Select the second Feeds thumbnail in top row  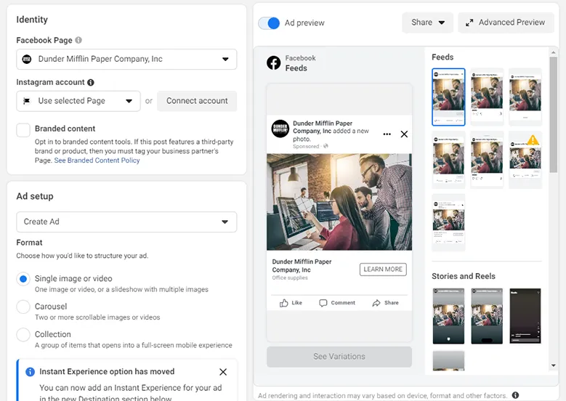coord(487,97)
